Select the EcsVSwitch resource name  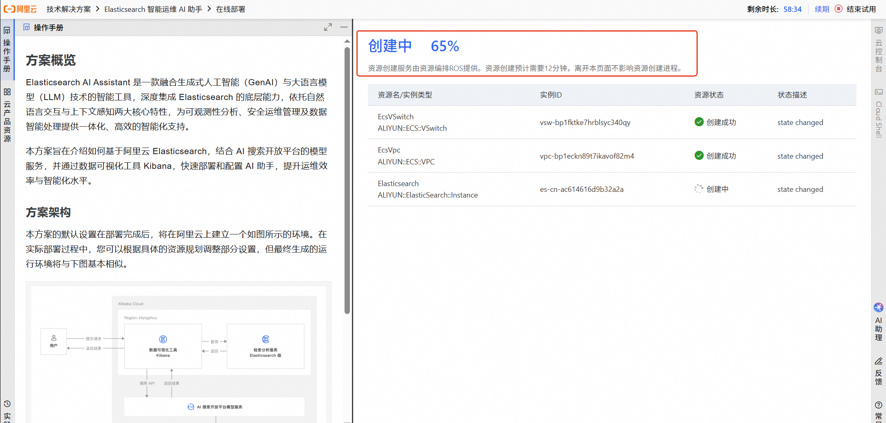pyautogui.click(x=396, y=117)
